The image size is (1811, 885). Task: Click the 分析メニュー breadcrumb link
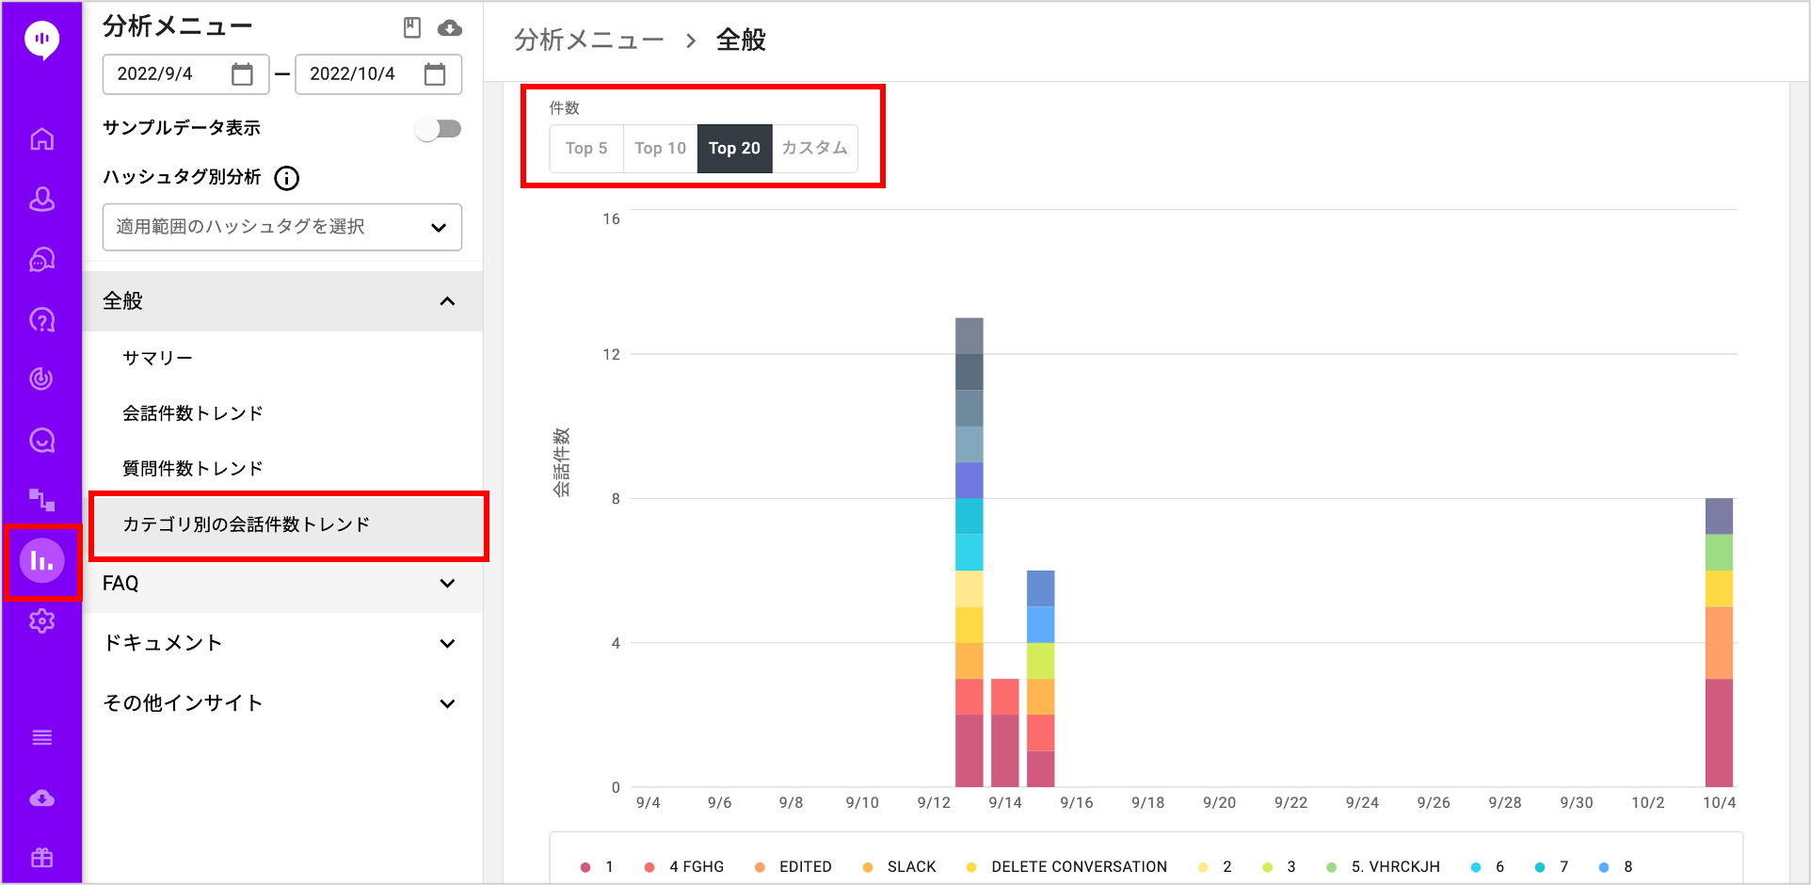point(589,40)
